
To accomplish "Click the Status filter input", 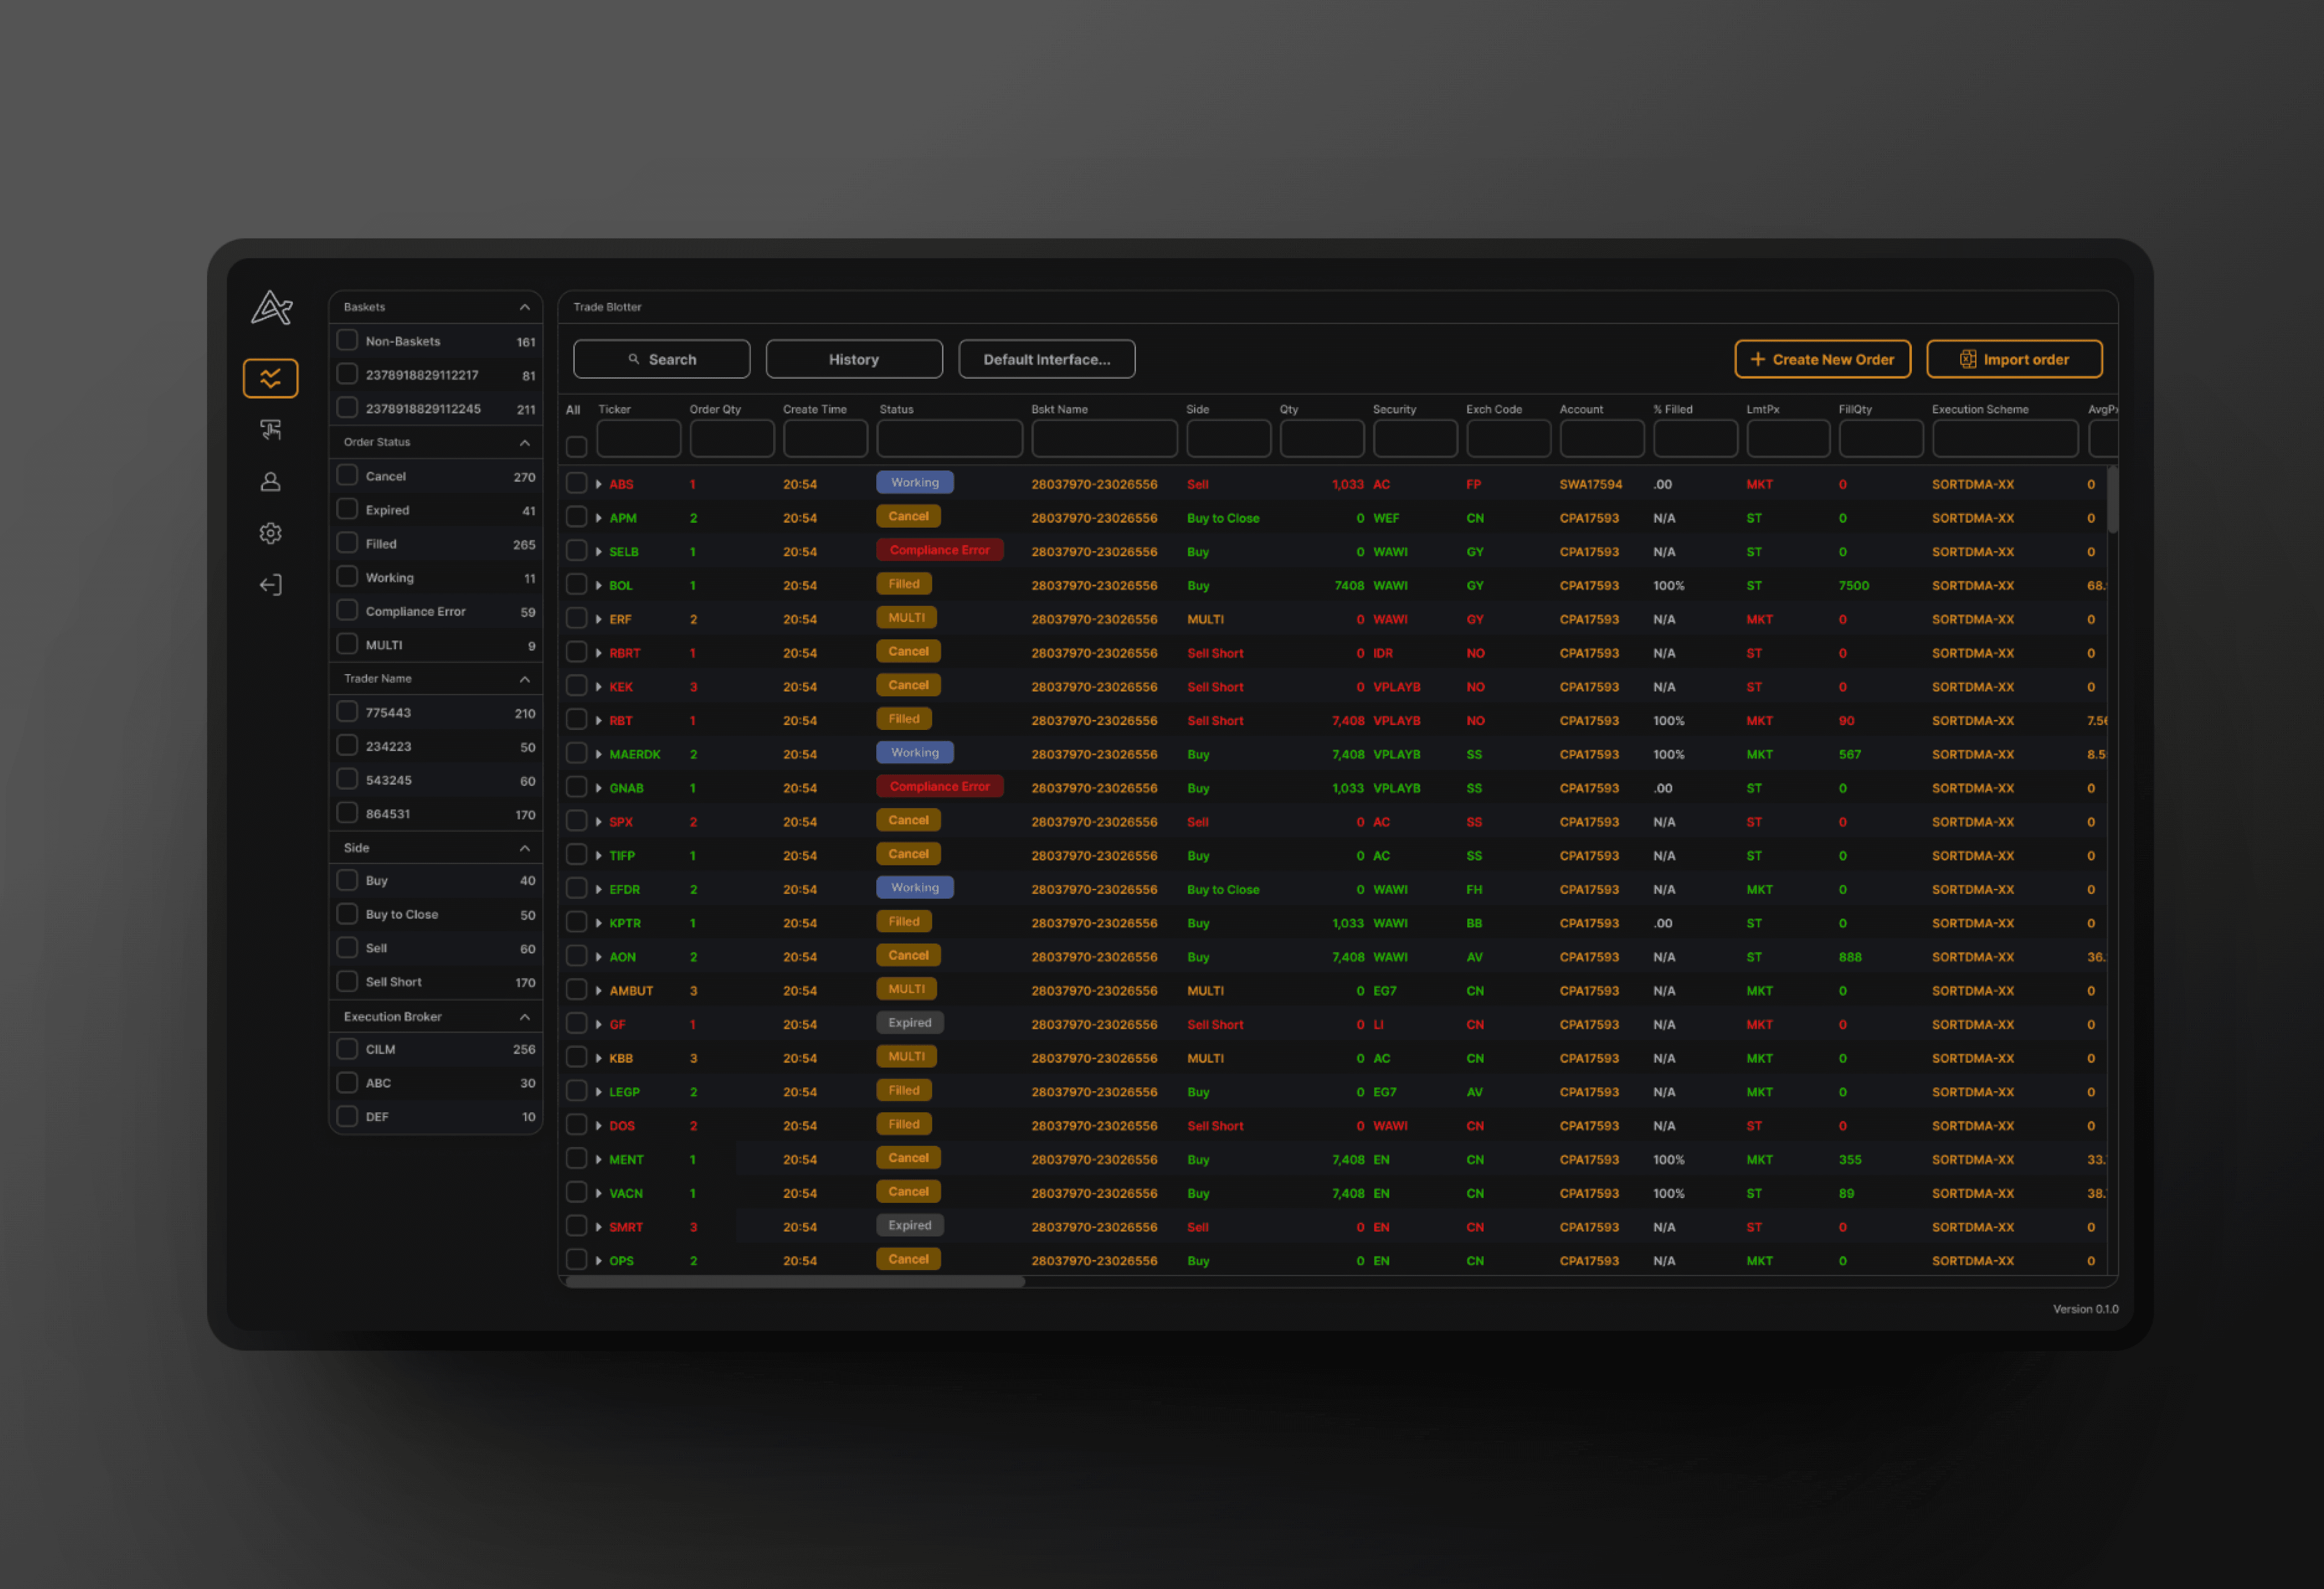I will (950, 439).
